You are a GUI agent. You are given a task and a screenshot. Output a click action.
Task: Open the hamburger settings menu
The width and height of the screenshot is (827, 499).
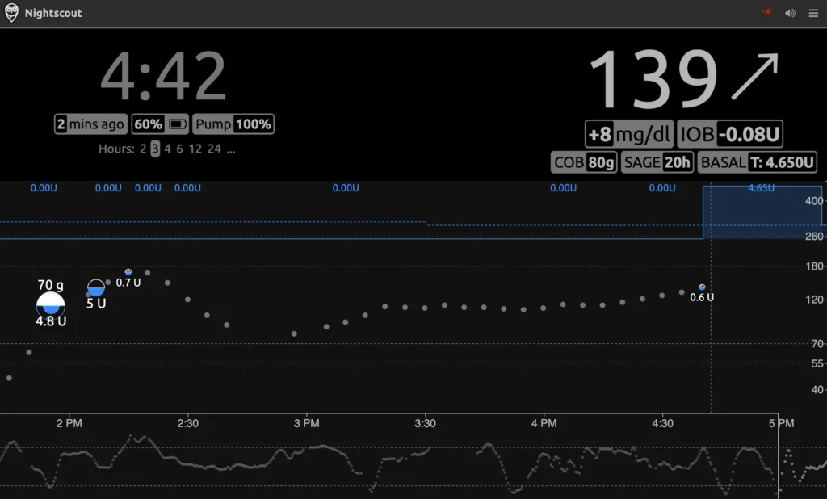pyautogui.click(x=812, y=13)
